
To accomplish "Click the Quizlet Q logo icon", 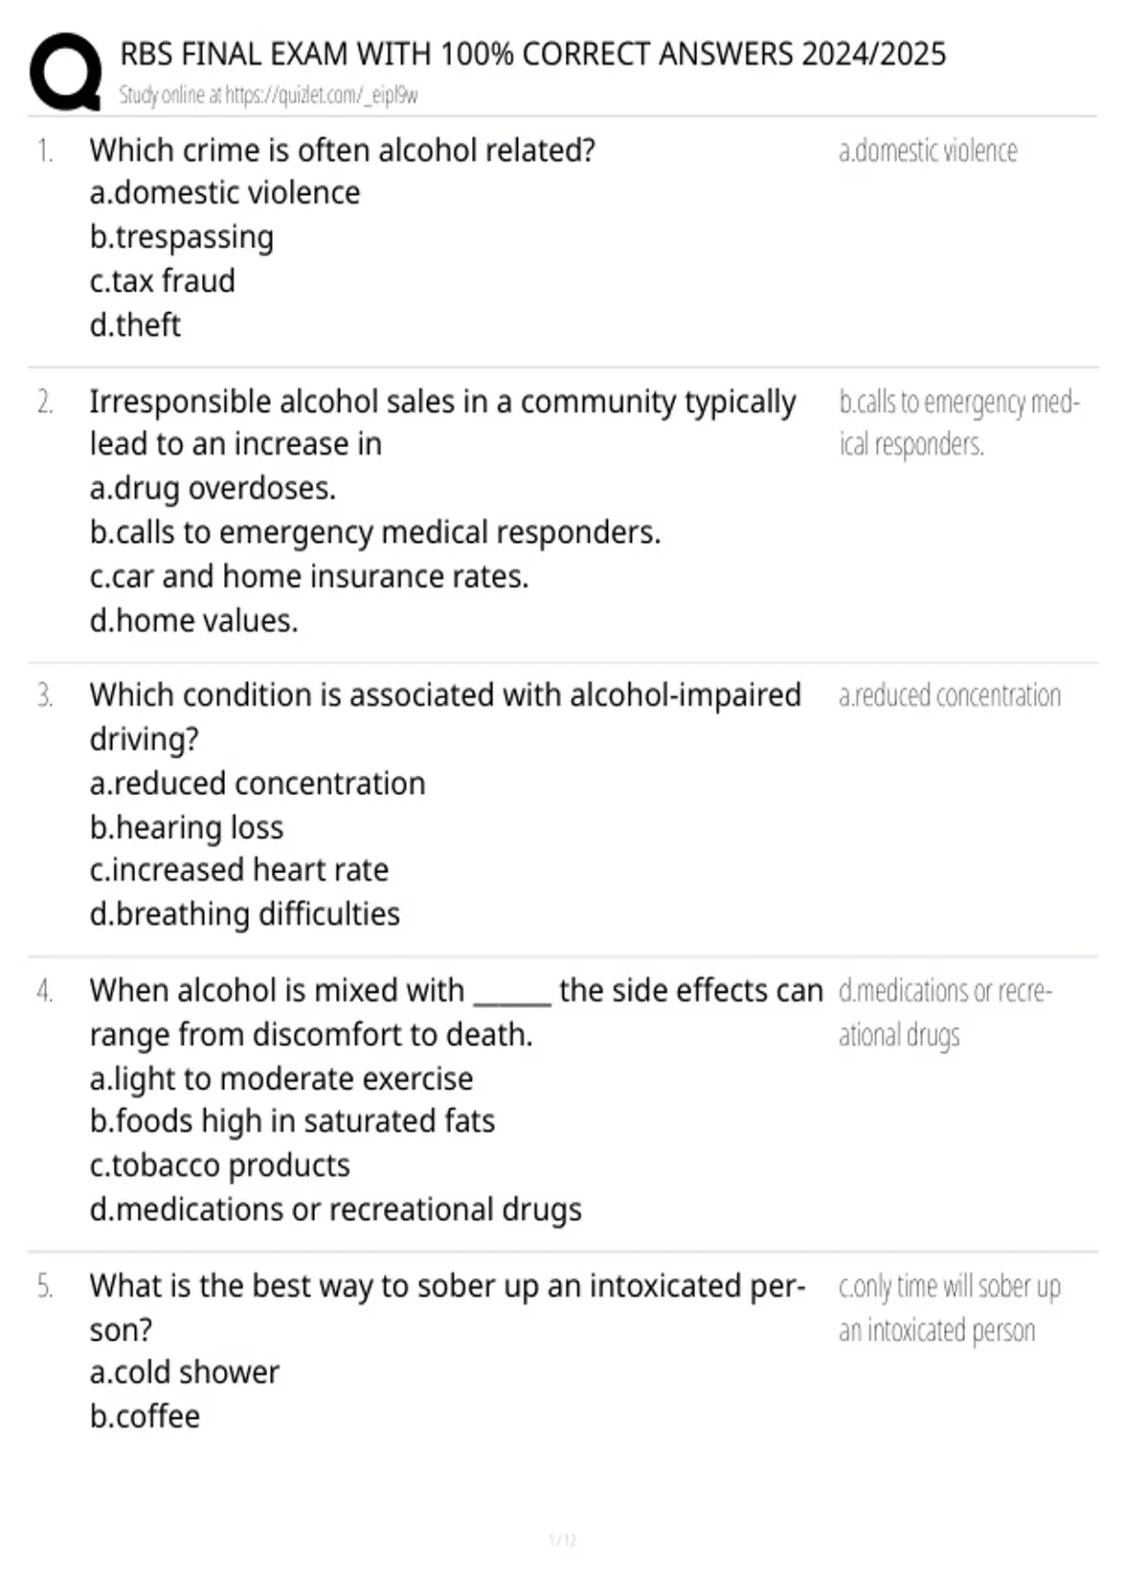I will pos(66,72).
